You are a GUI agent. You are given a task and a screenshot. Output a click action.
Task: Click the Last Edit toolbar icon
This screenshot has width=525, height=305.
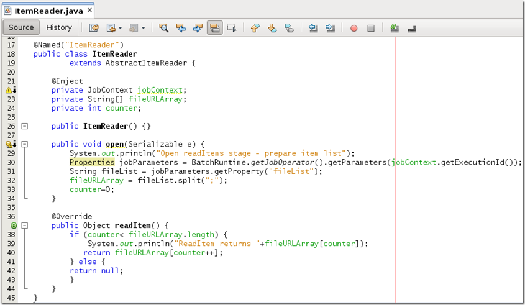(94, 28)
